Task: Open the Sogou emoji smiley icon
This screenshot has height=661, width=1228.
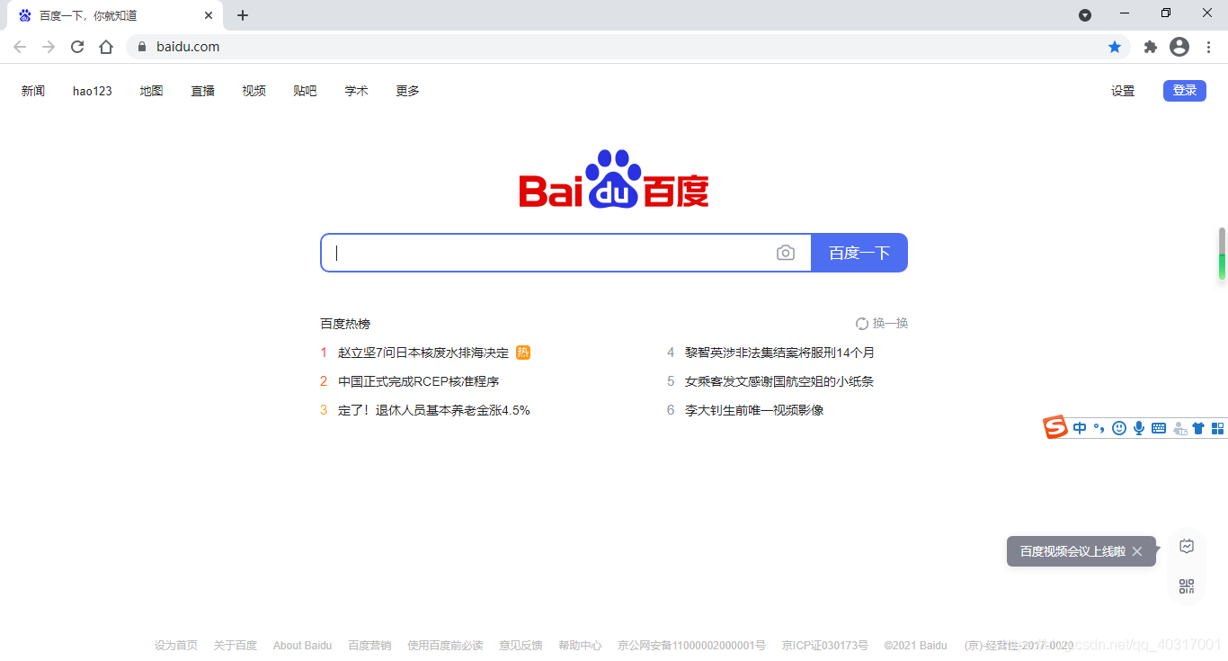Action: click(x=1119, y=428)
